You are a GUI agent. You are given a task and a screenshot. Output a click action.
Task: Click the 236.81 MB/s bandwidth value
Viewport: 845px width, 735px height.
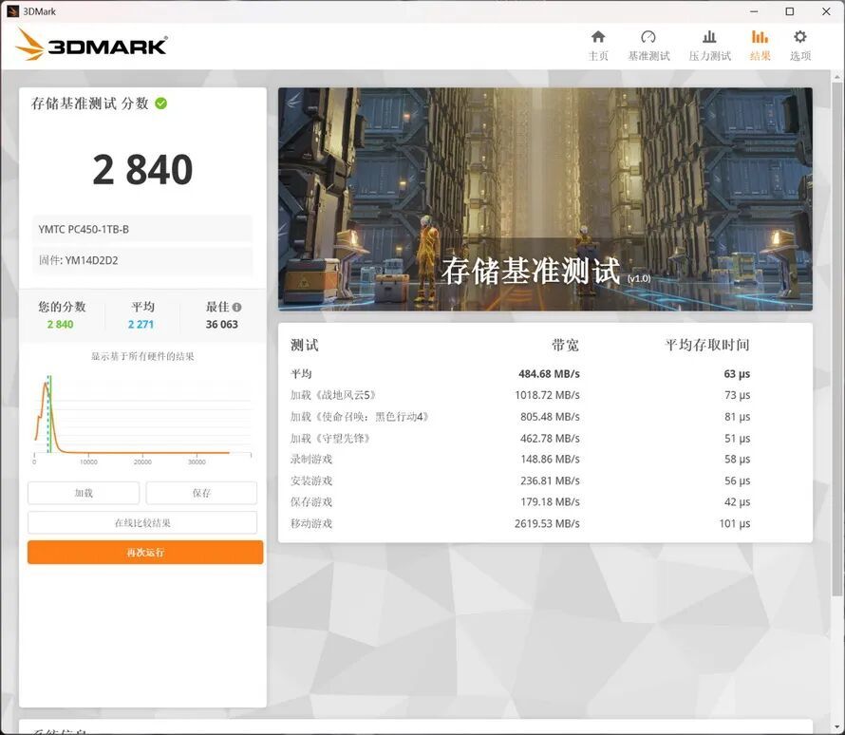click(550, 481)
